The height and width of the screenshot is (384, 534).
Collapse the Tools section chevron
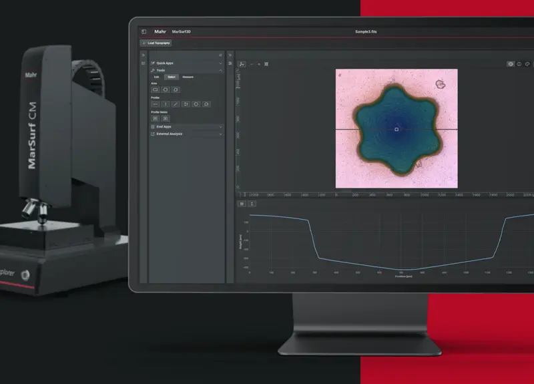click(220, 71)
